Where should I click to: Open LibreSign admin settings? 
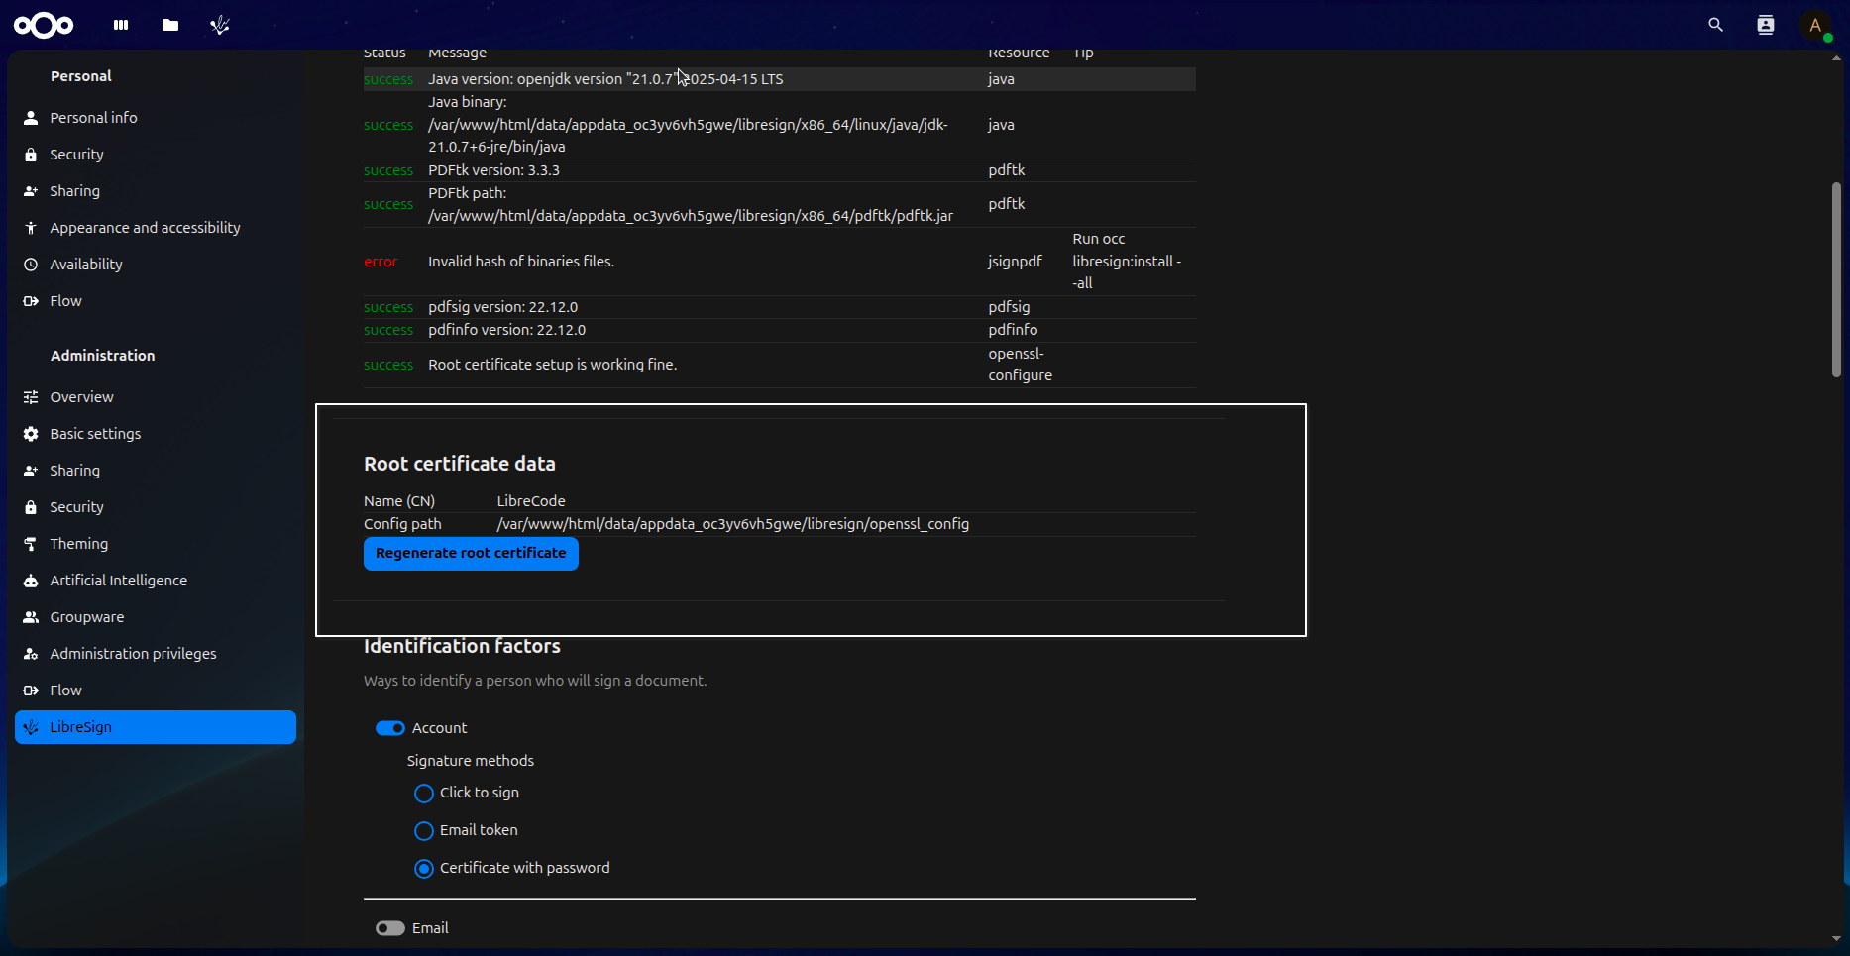(156, 727)
